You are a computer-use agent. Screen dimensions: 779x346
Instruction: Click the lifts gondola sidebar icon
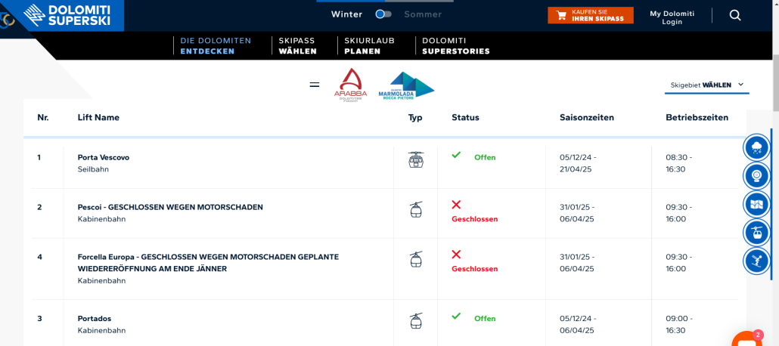click(756, 233)
